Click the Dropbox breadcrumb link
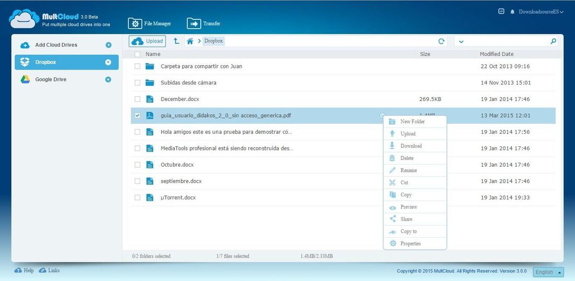This screenshot has height=281, width=575. (x=213, y=41)
